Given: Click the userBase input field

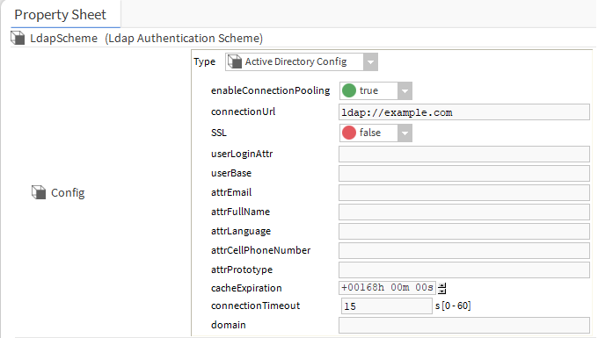Looking at the screenshot, I should coord(464,174).
